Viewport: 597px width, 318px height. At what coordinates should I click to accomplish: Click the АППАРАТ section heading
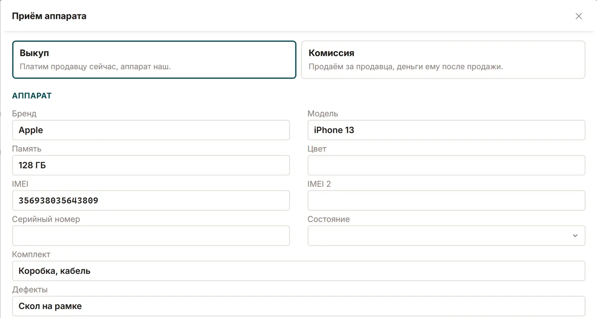pos(32,95)
